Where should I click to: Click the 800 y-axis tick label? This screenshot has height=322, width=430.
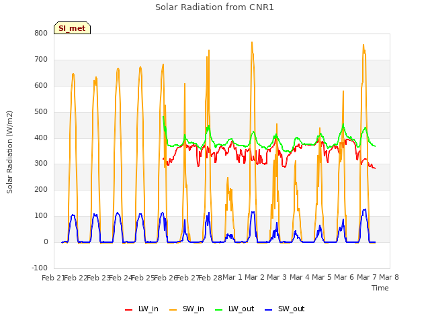[x=41, y=34]
